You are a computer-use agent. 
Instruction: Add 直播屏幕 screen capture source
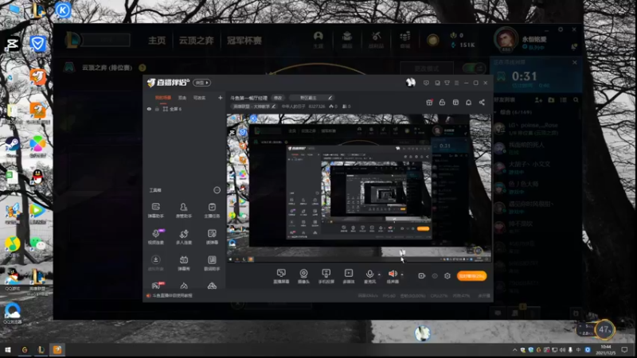click(x=281, y=276)
